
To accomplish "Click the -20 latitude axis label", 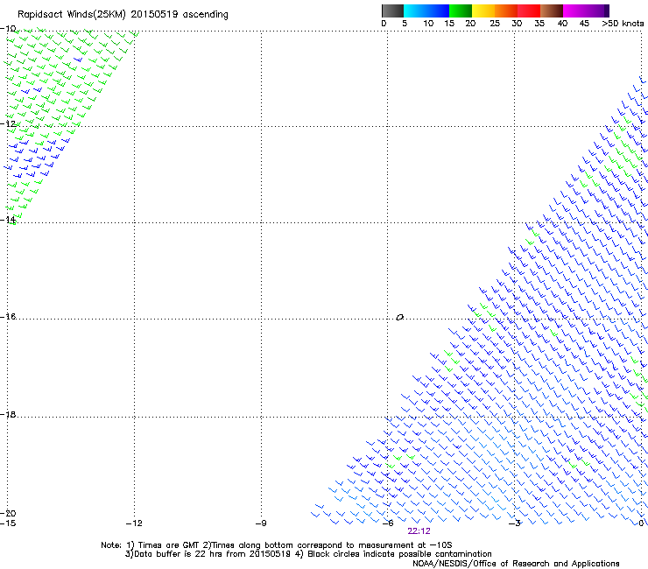I will pos(8,513).
